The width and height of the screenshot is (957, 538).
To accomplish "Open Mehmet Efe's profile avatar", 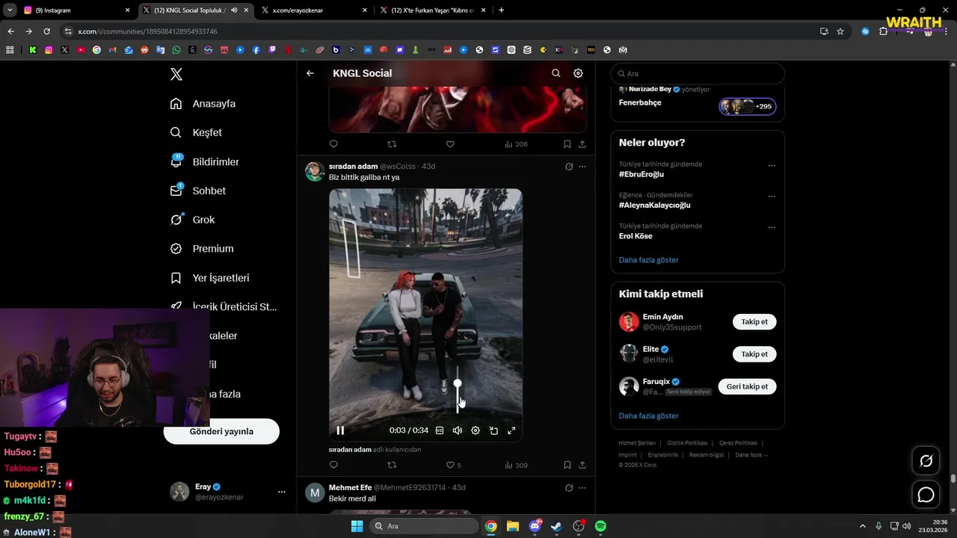I will pos(315,493).
